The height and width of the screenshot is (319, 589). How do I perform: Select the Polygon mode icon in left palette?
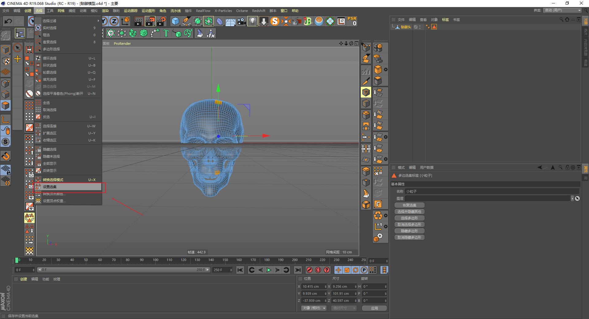(6, 106)
